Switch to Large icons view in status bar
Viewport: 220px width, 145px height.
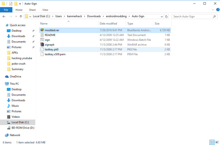tap(217, 142)
